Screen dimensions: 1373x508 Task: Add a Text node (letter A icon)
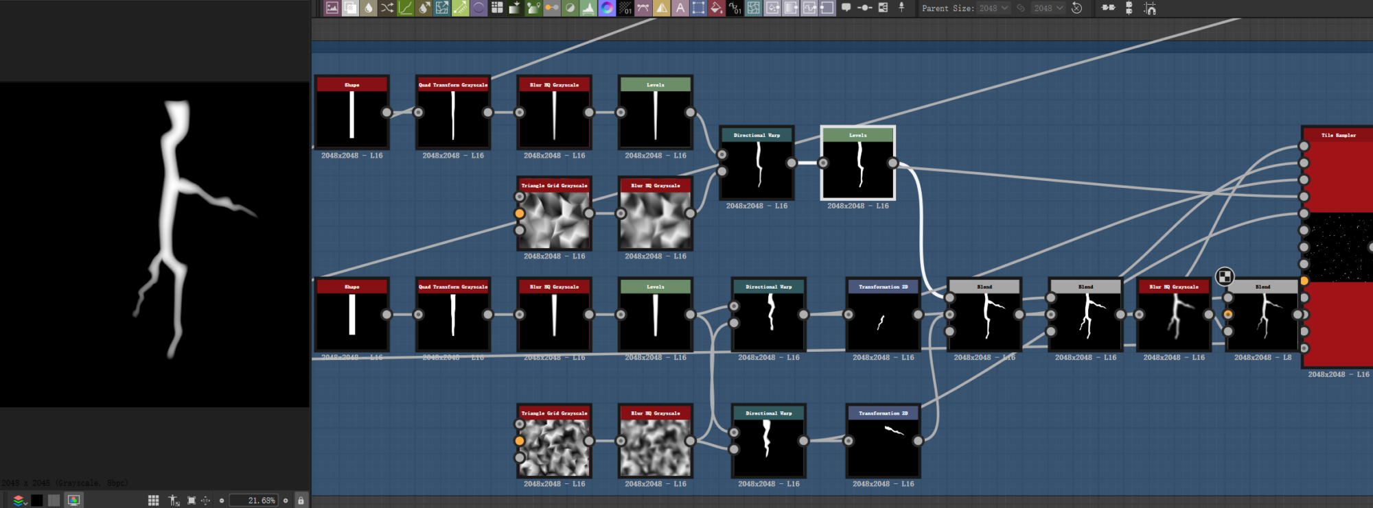(x=680, y=8)
